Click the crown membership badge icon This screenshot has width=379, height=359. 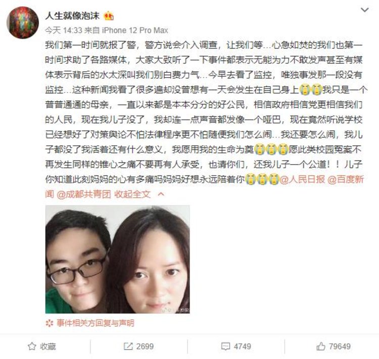(109, 16)
